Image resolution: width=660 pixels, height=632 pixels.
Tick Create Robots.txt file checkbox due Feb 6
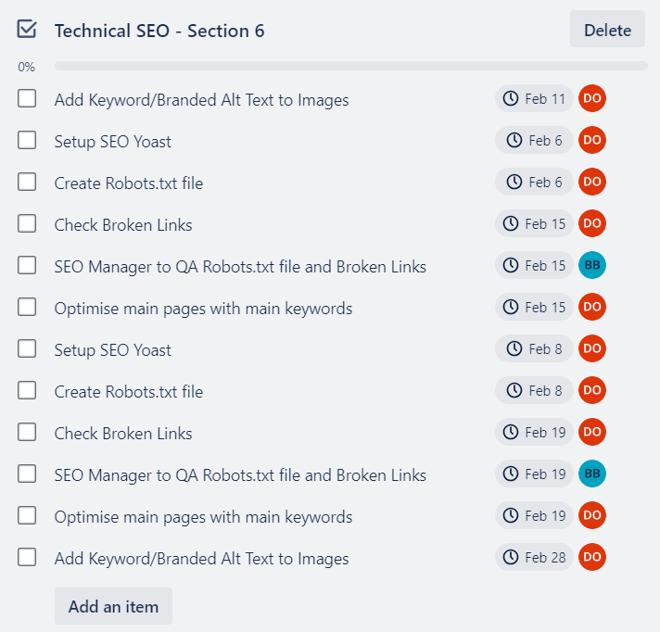[27, 183]
